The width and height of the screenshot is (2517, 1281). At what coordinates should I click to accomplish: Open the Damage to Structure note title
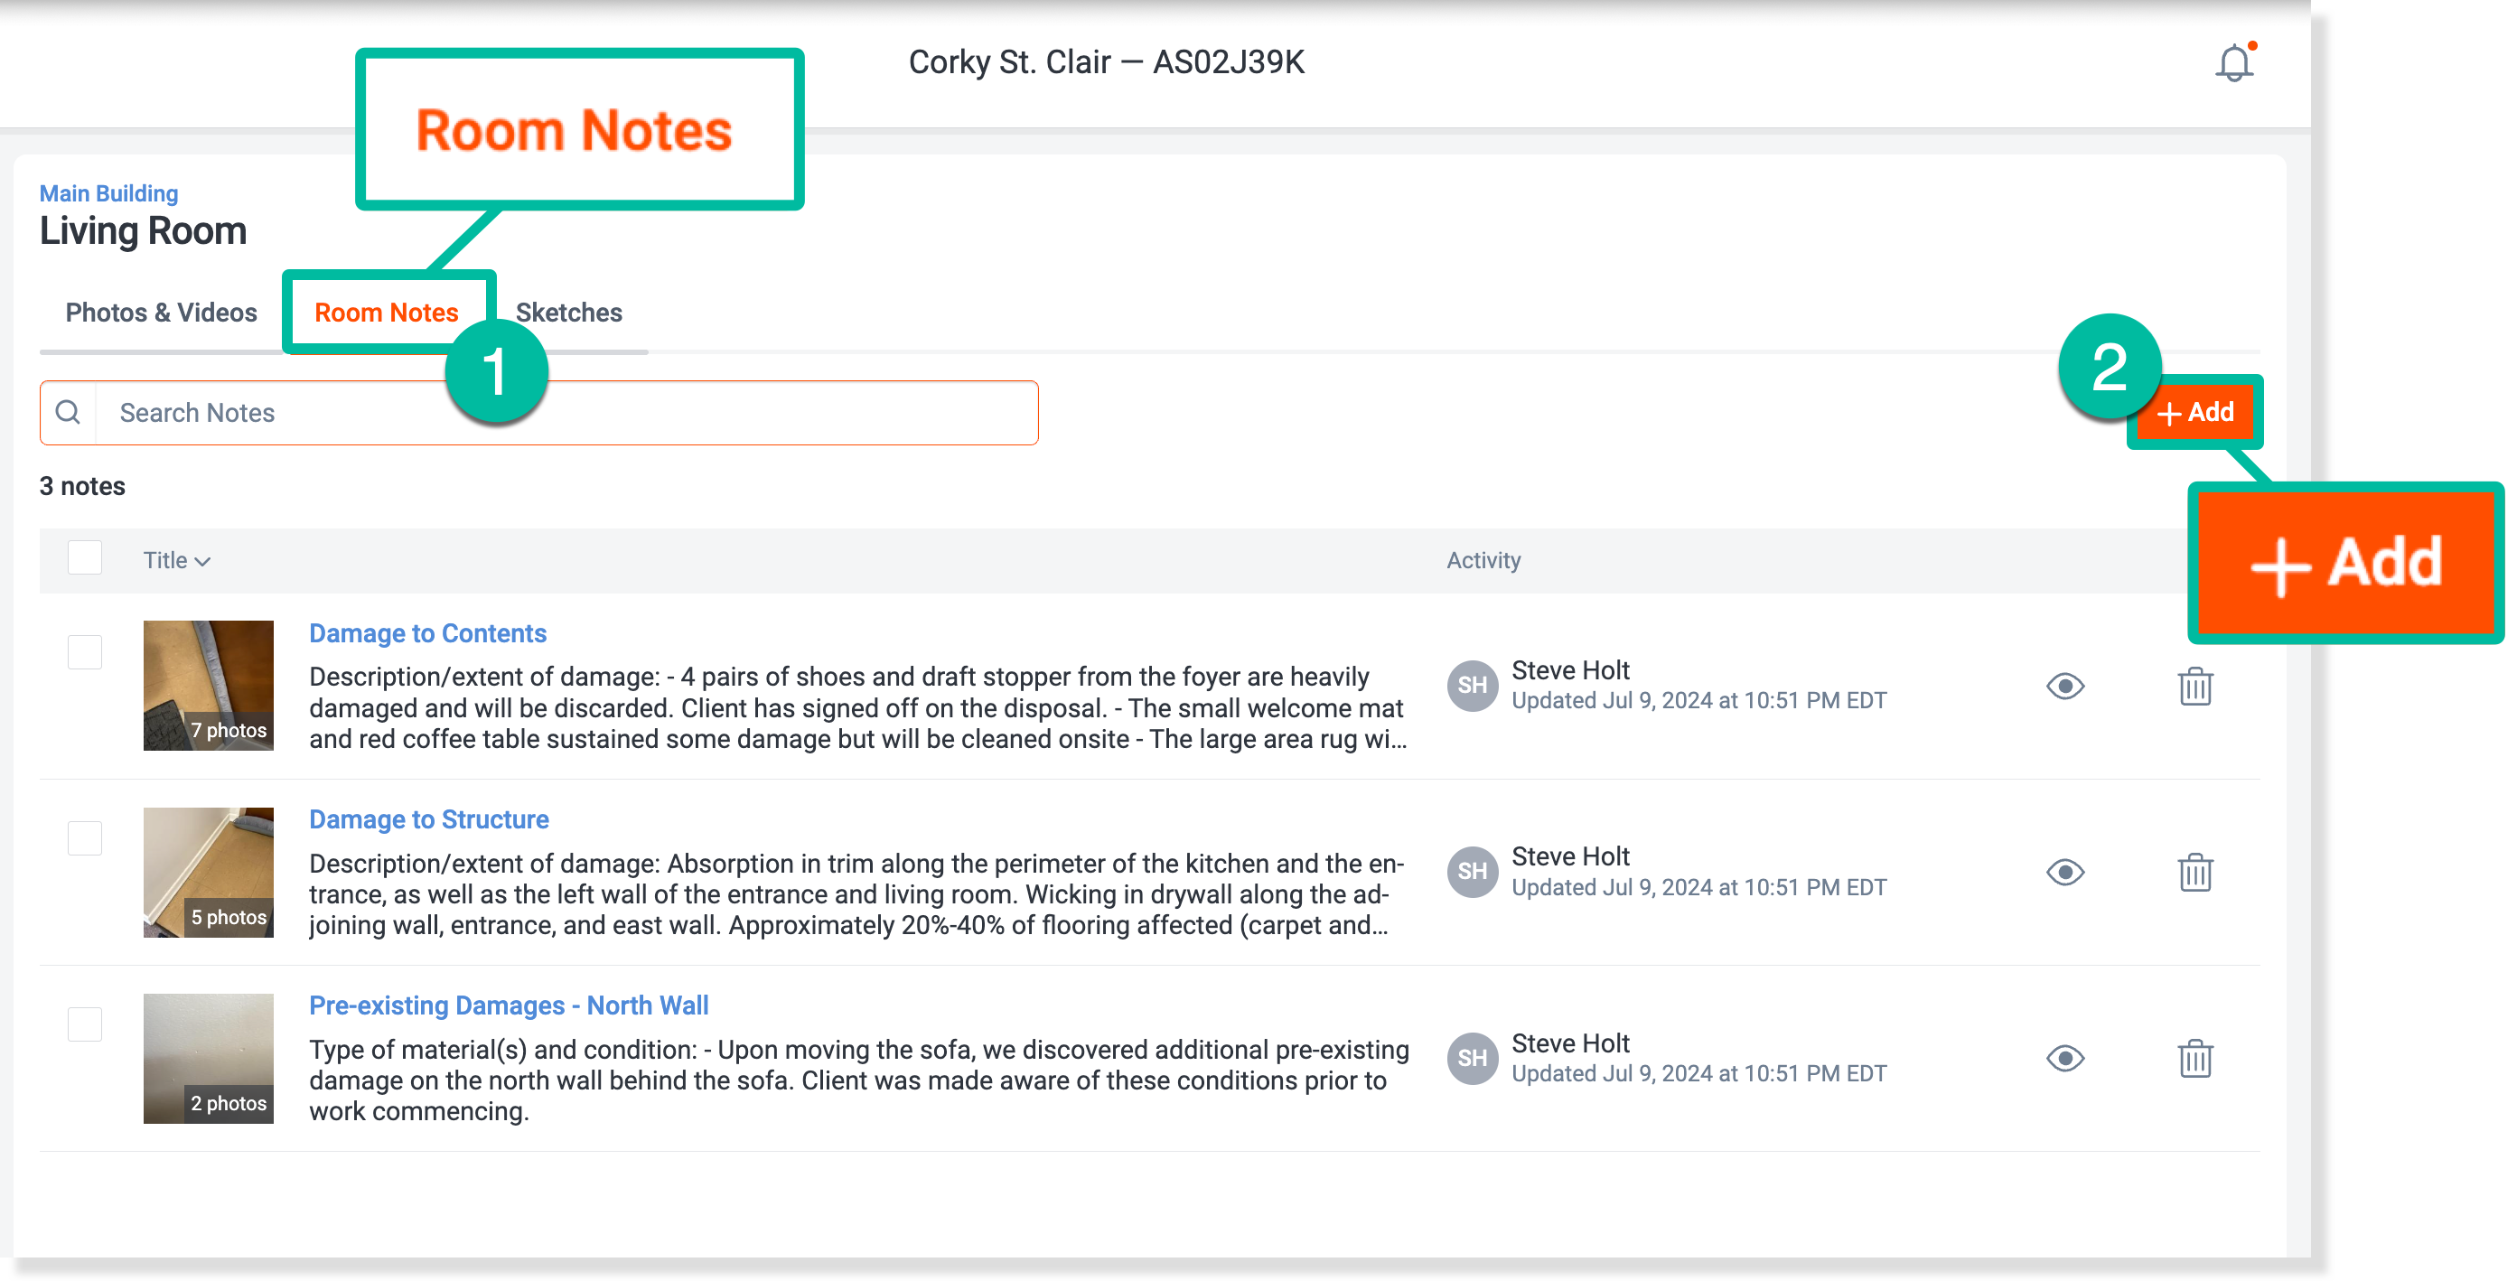[429, 818]
